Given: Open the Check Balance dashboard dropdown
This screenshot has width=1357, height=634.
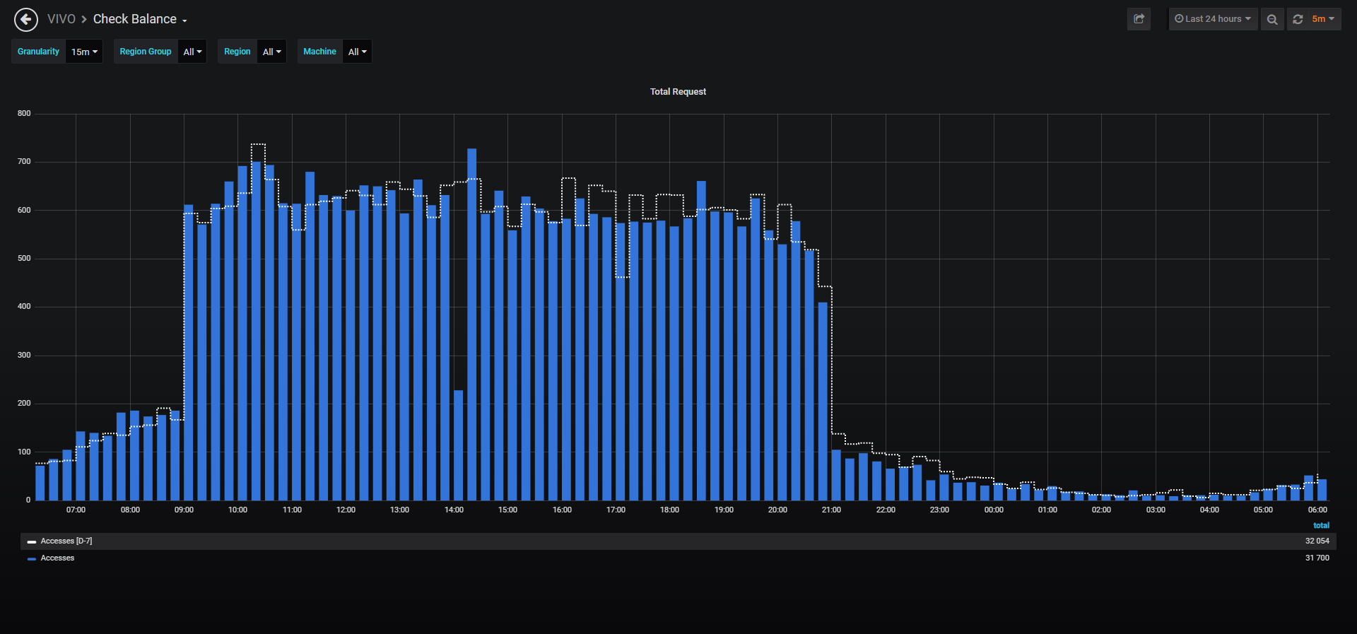Looking at the screenshot, I should tap(140, 19).
